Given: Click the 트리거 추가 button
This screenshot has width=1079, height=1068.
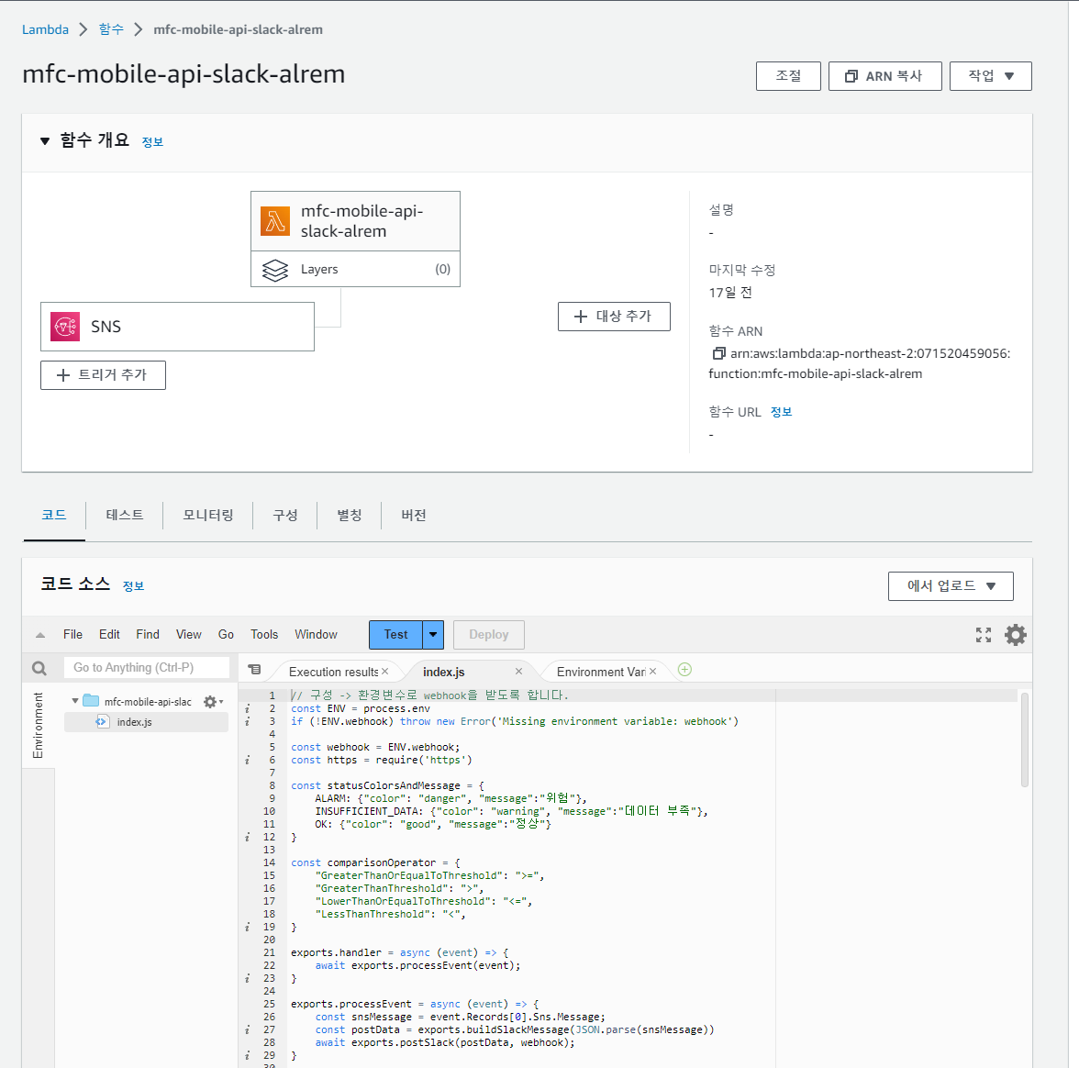Looking at the screenshot, I should [103, 375].
